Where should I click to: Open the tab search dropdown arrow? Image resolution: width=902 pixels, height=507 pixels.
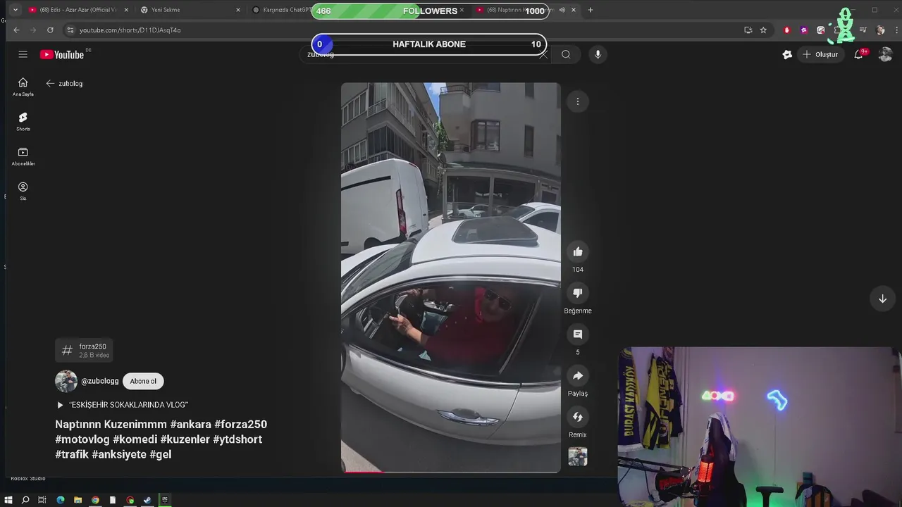(15, 10)
